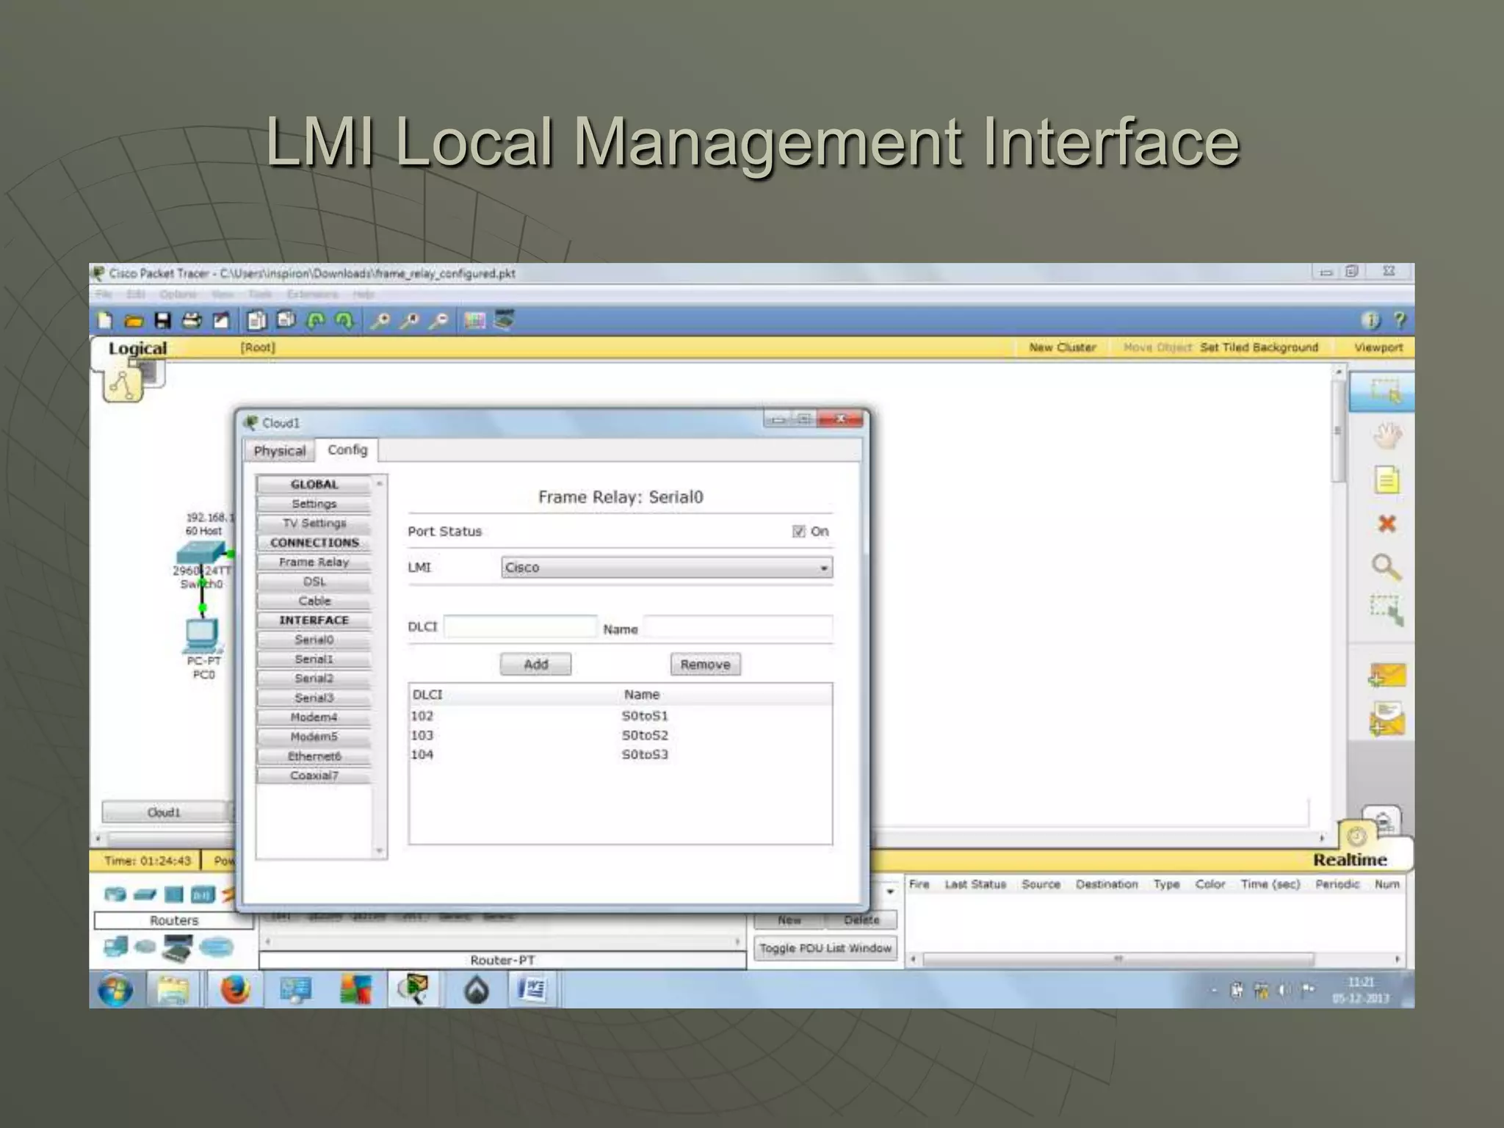Click the Print toolbar icon
The height and width of the screenshot is (1128, 1504).
[192, 321]
